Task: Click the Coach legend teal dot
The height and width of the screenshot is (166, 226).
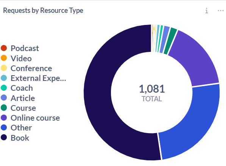Action: tap(4, 88)
